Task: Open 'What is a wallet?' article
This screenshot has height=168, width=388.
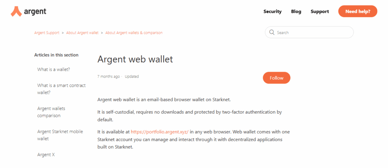Action: coord(53,69)
